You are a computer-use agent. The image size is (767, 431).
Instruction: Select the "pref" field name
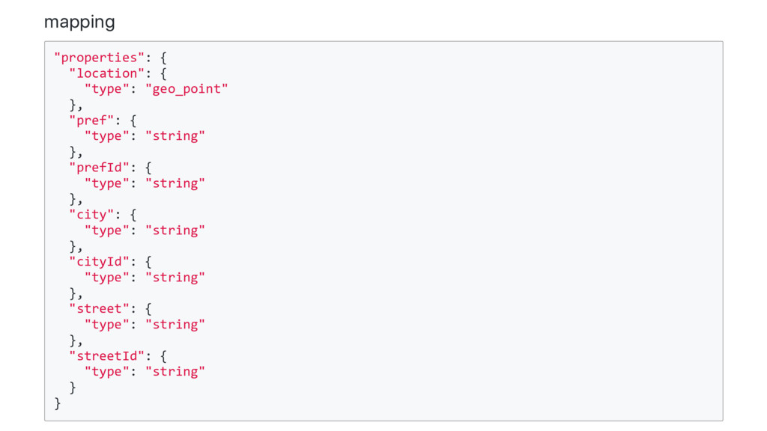pyautogui.click(x=91, y=120)
